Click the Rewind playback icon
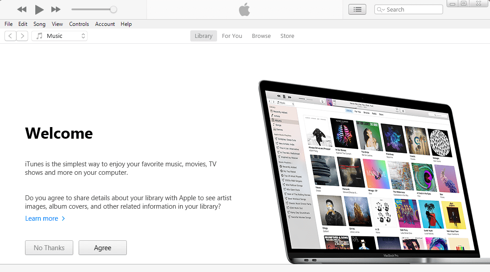The height and width of the screenshot is (272, 490). (x=21, y=9)
